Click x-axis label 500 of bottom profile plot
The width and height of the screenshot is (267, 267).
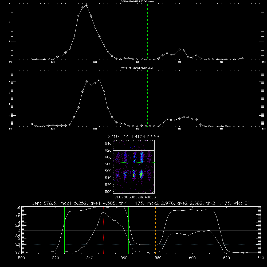(21, 258)
